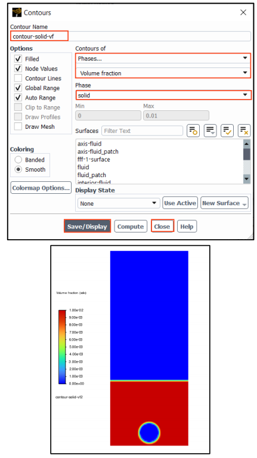Select fff-1-surface in surfaces list
257x458 pixels.
94,159
